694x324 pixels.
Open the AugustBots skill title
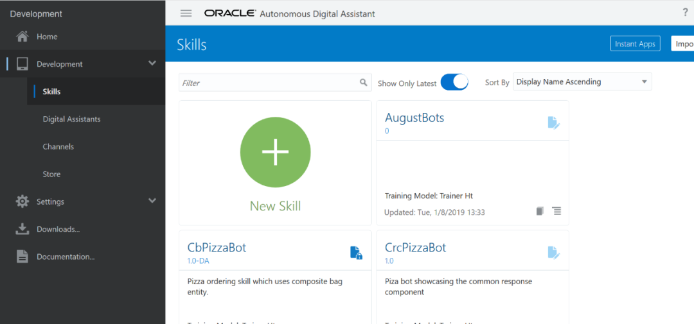414,117
